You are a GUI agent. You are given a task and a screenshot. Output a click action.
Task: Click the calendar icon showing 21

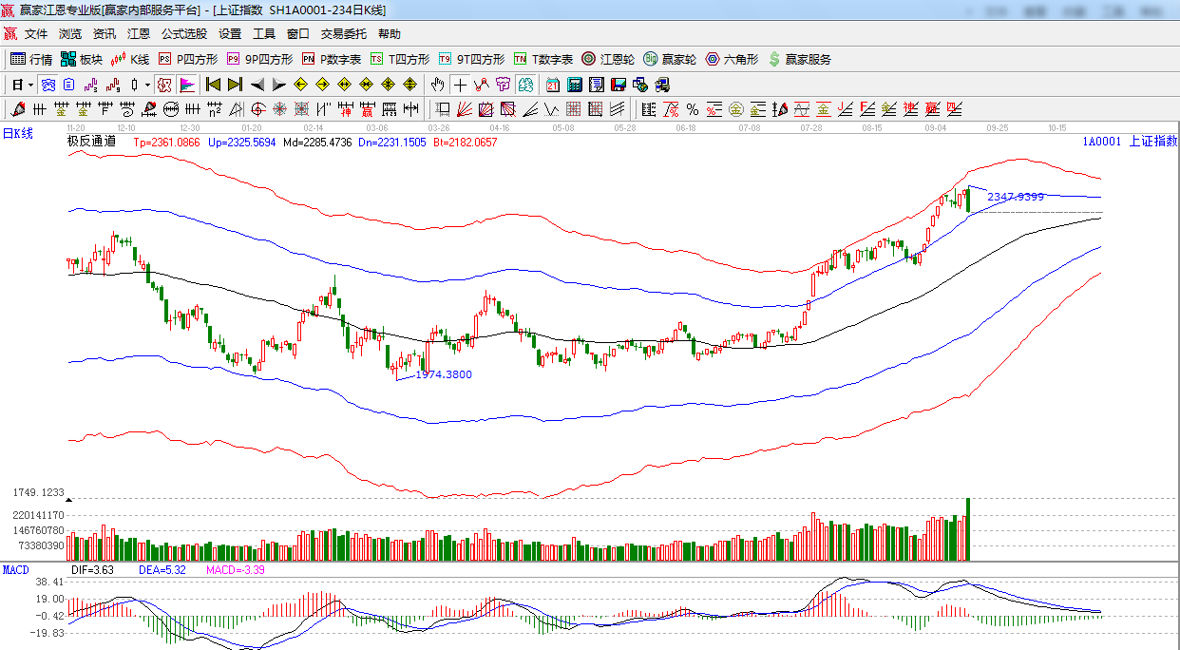coord(552,85)
